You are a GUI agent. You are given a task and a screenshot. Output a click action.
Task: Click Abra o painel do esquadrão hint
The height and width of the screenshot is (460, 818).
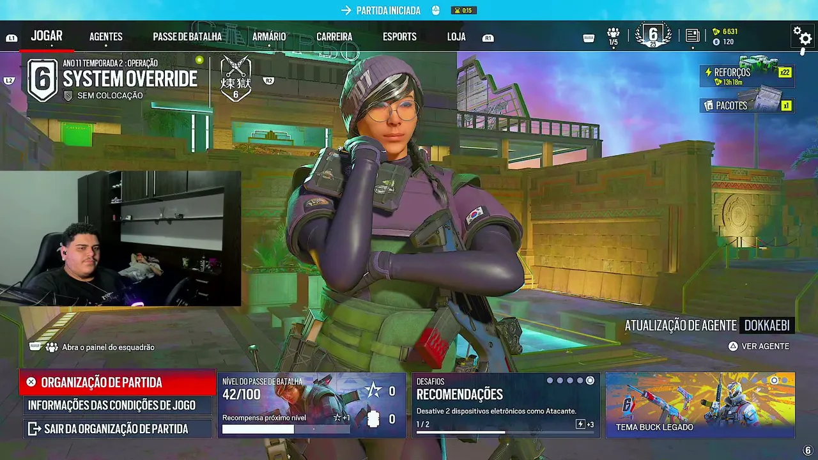pyautogui.click(x=108, y=347)
